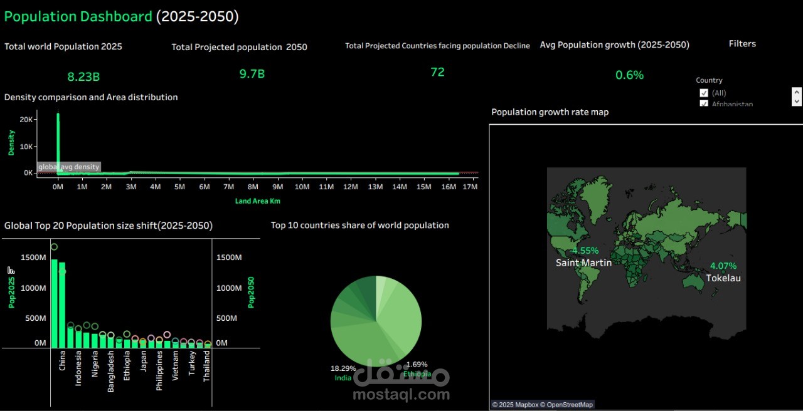Viewport: 803px width, 411px height.
Task: Open the Mapbox attribution link
Action: tap(516, 405)
